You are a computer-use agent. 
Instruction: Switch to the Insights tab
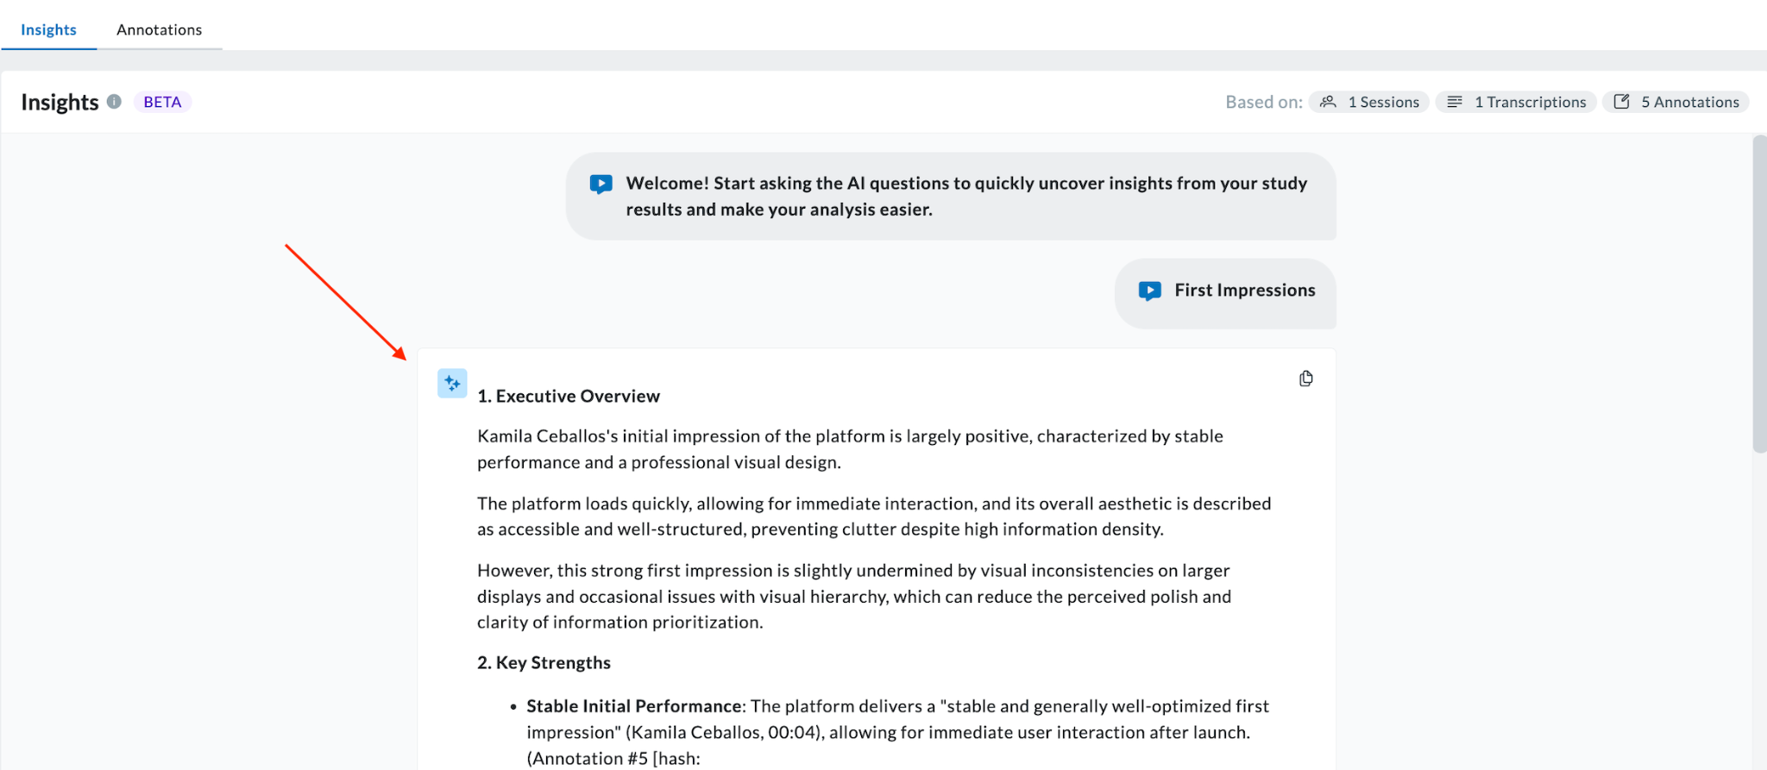point(48,29)
